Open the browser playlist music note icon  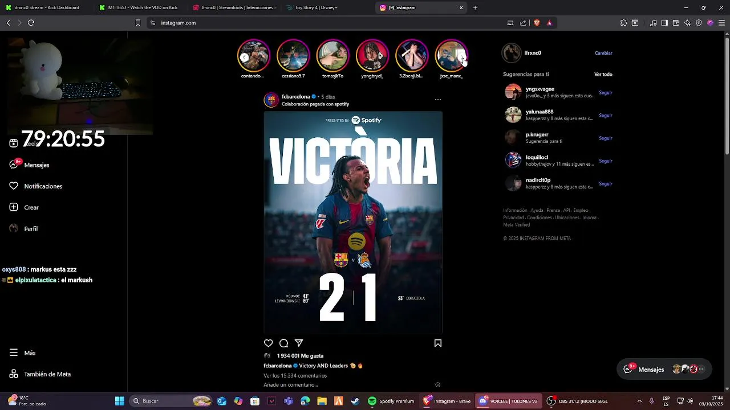[x=653, y=23]
